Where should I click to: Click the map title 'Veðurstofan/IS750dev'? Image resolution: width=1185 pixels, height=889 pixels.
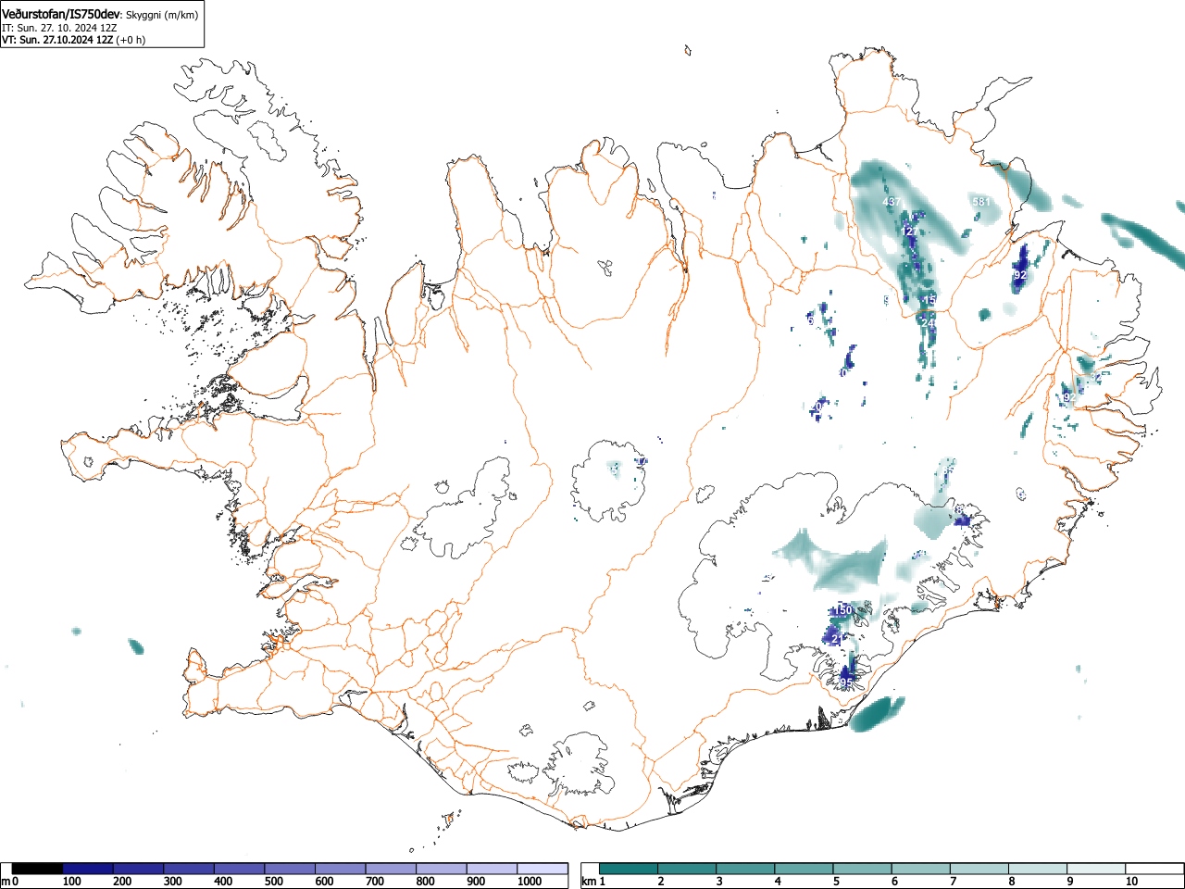point(62,15)
